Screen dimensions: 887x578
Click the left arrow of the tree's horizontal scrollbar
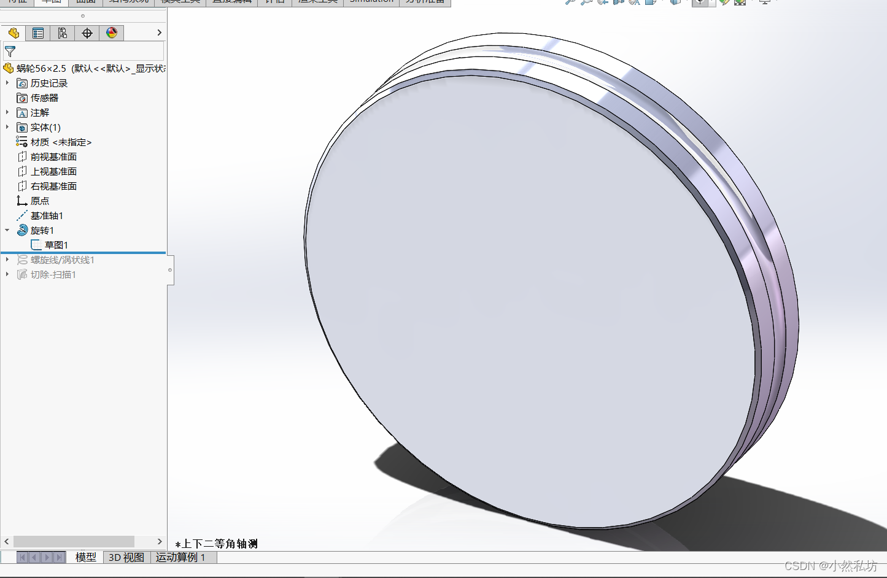point(7,541)
